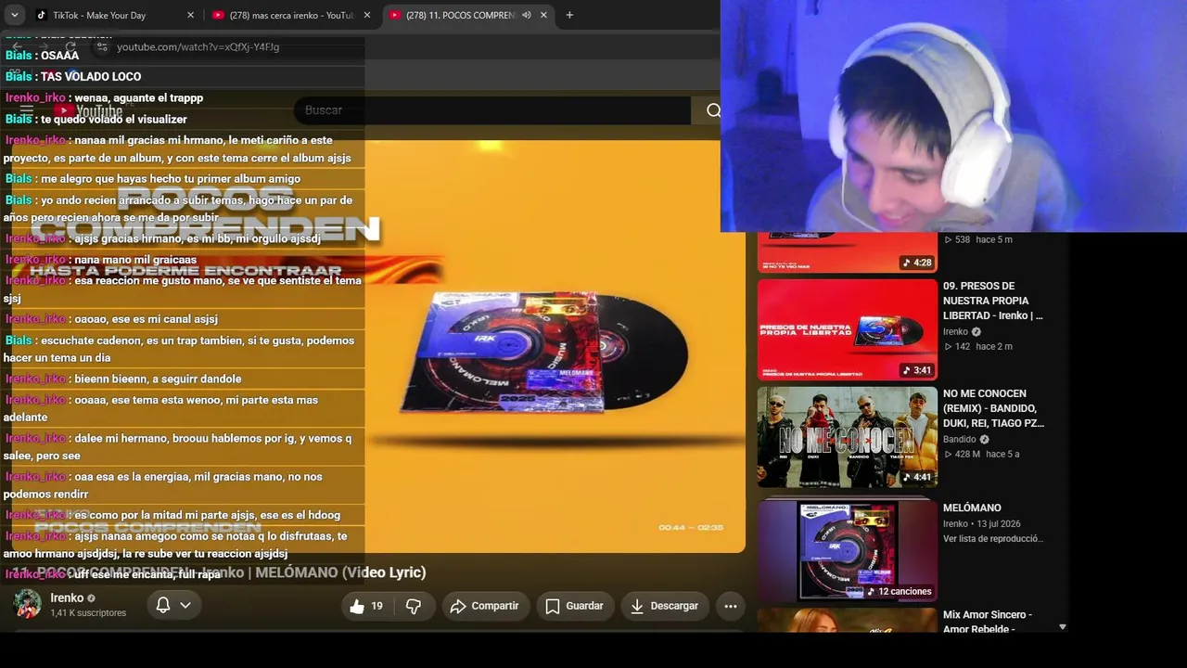Close the TikTok browser tab
Viewport: 1187px width, 668px height.
tap(190, 15)
